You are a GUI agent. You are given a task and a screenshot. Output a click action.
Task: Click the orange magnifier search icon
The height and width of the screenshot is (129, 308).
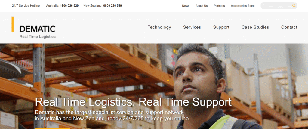point(294,6)
